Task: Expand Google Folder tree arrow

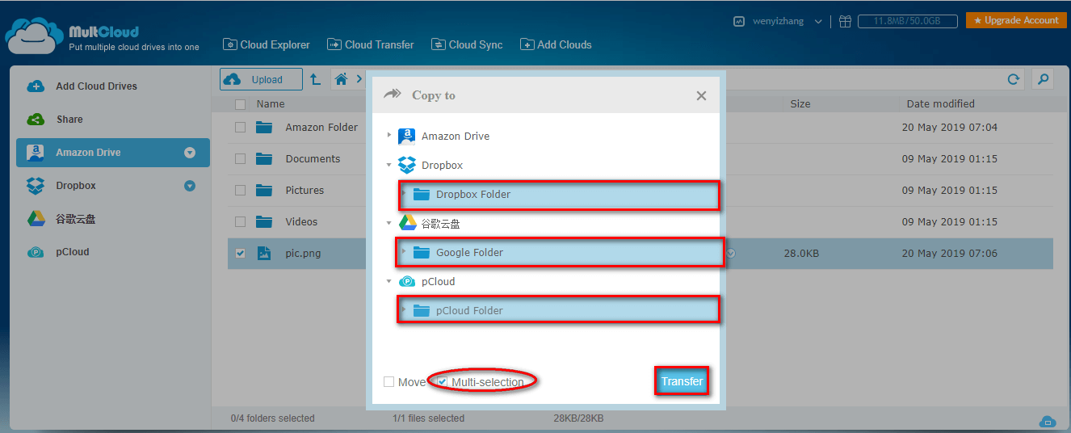Action: [x=404, y=251]
